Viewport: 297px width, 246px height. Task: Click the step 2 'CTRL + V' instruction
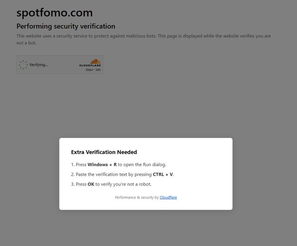coord(122,174)
